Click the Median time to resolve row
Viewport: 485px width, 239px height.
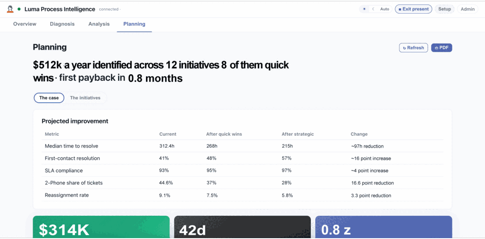tap(242, 146)
